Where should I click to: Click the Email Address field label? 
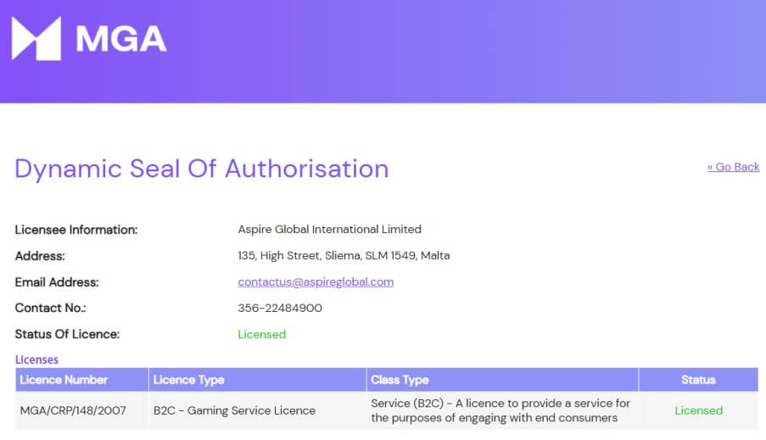pyautogui.click(x=57, y=281)
